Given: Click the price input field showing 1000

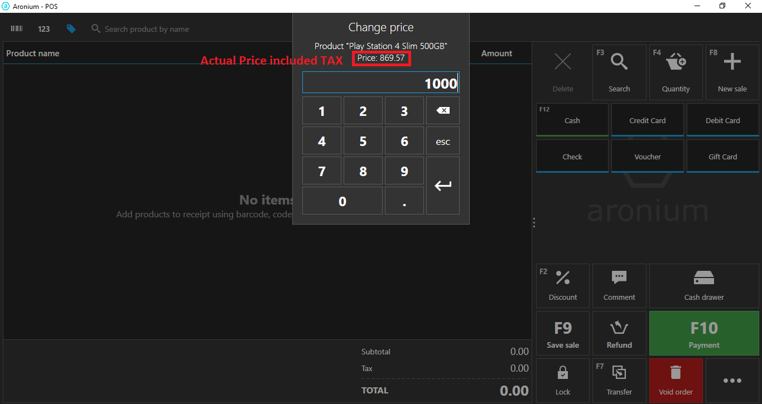Looking at the screenshot, I should [x=380, y=83].
